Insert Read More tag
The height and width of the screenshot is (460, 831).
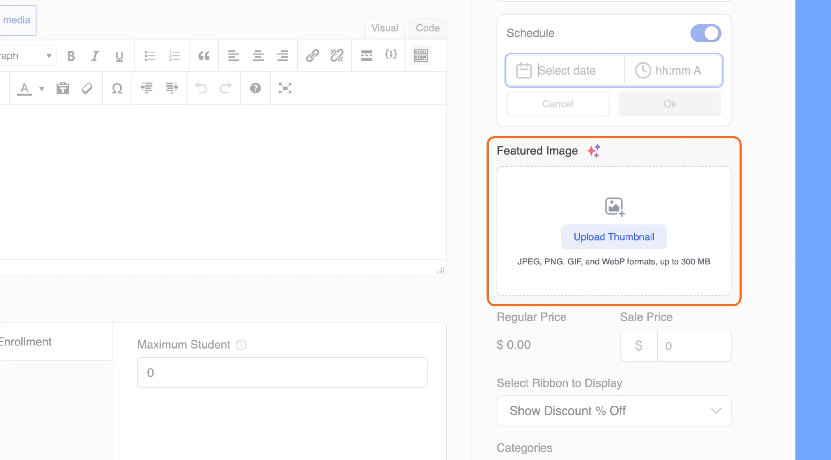366,56
